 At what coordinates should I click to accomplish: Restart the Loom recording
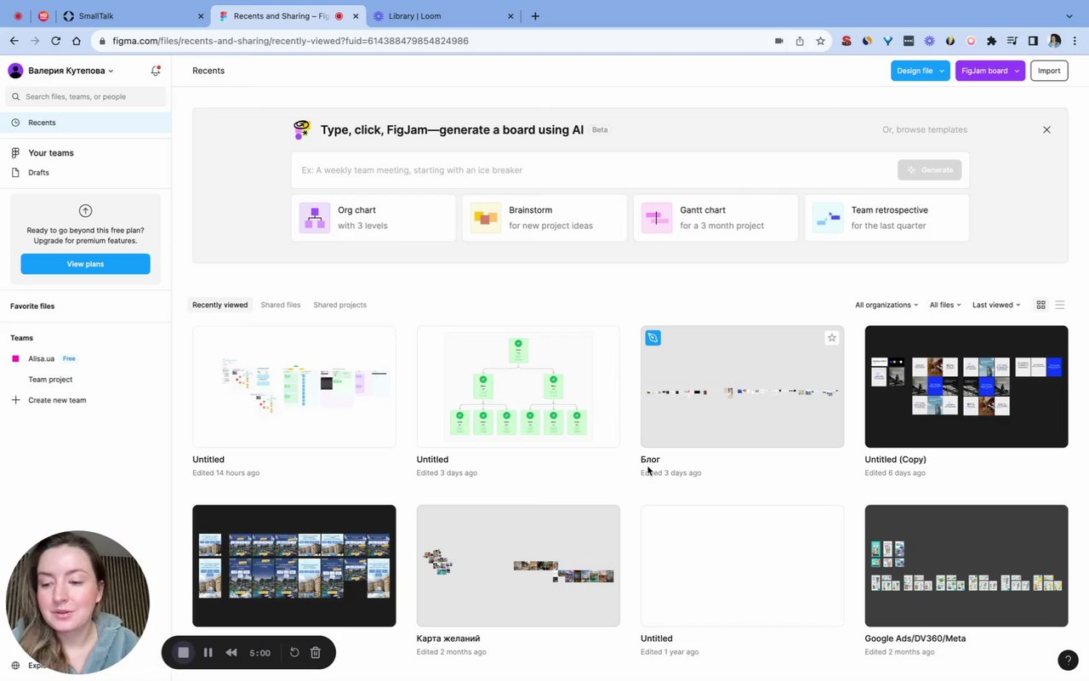294,653
